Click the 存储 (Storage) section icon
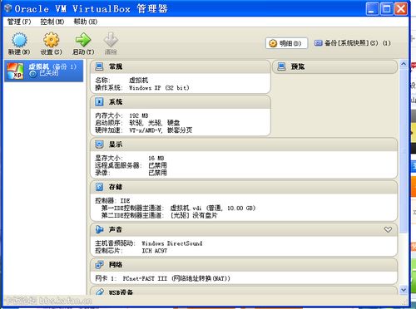The height and width of the screenshot is (309, 416). (99, 187)
